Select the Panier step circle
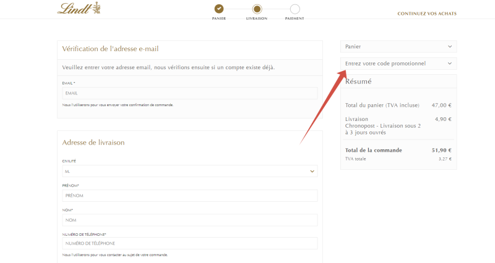Screen dimensions: 495x263 219,9
